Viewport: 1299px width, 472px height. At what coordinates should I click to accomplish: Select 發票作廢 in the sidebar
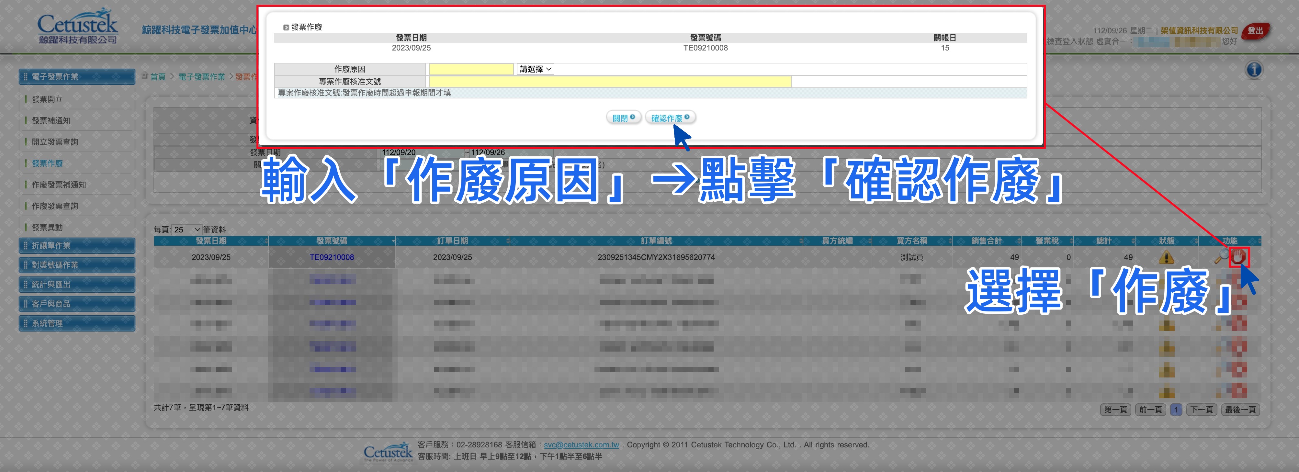point(47,163)
